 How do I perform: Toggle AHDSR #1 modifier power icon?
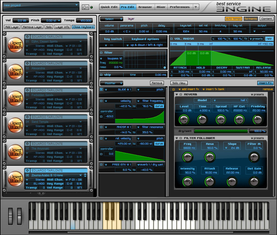[x=101, y=127]
